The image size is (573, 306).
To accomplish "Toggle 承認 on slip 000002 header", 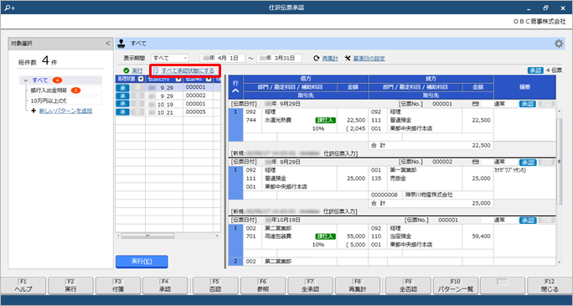I will [528, 162].
